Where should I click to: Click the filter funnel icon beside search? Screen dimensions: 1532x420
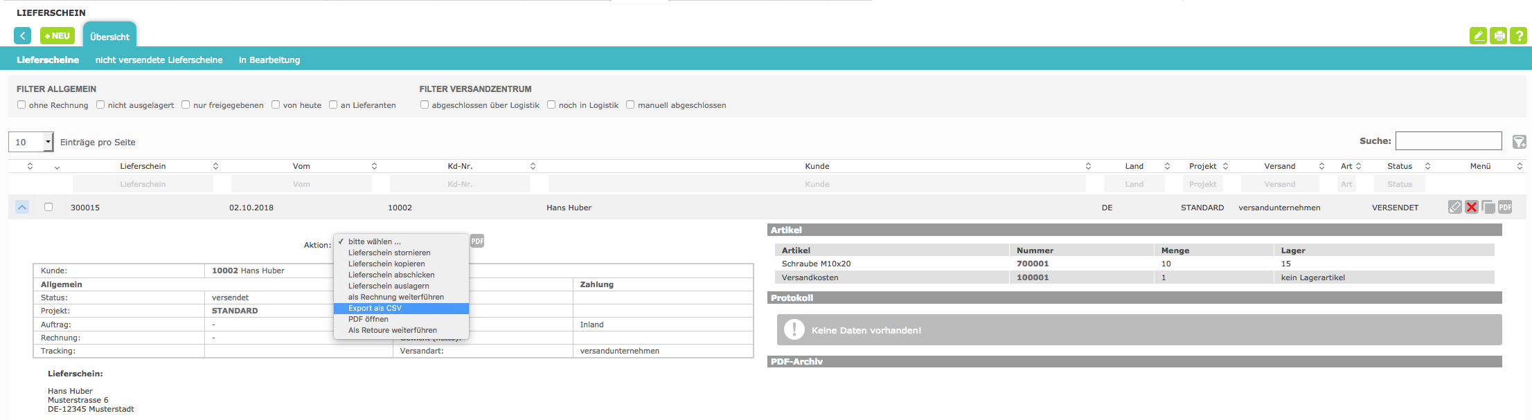click(x=1519, y=142)
